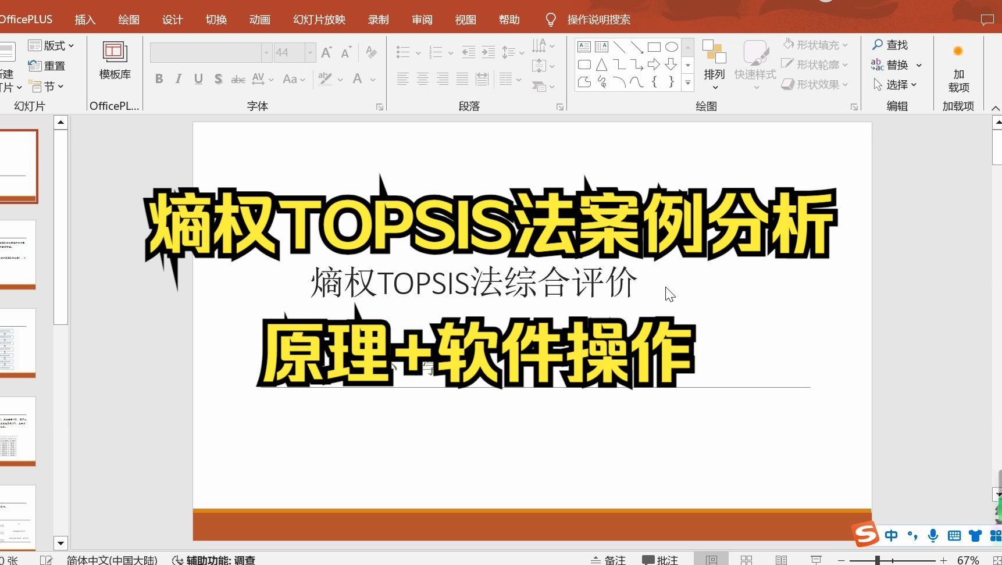Viewport: 1002px width, 565px height.
Task: Click 操作说明搜索 search box
Action: 599,20
